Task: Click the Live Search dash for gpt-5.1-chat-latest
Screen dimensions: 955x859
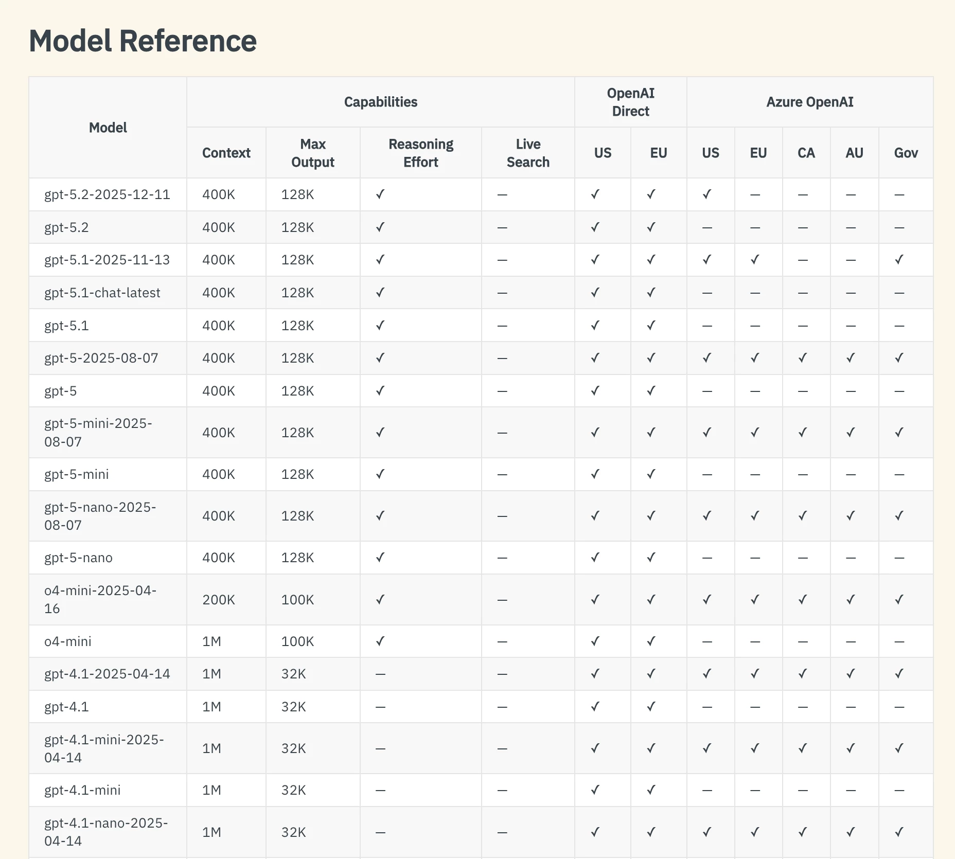Action: (x=502, y=293)
